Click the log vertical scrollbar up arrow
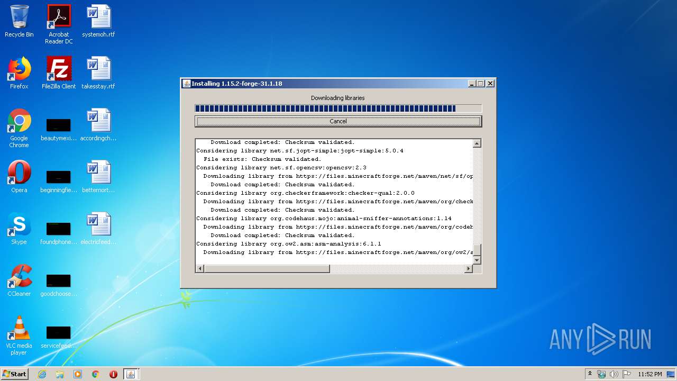 pyautogui.click(x=477, y=143)
